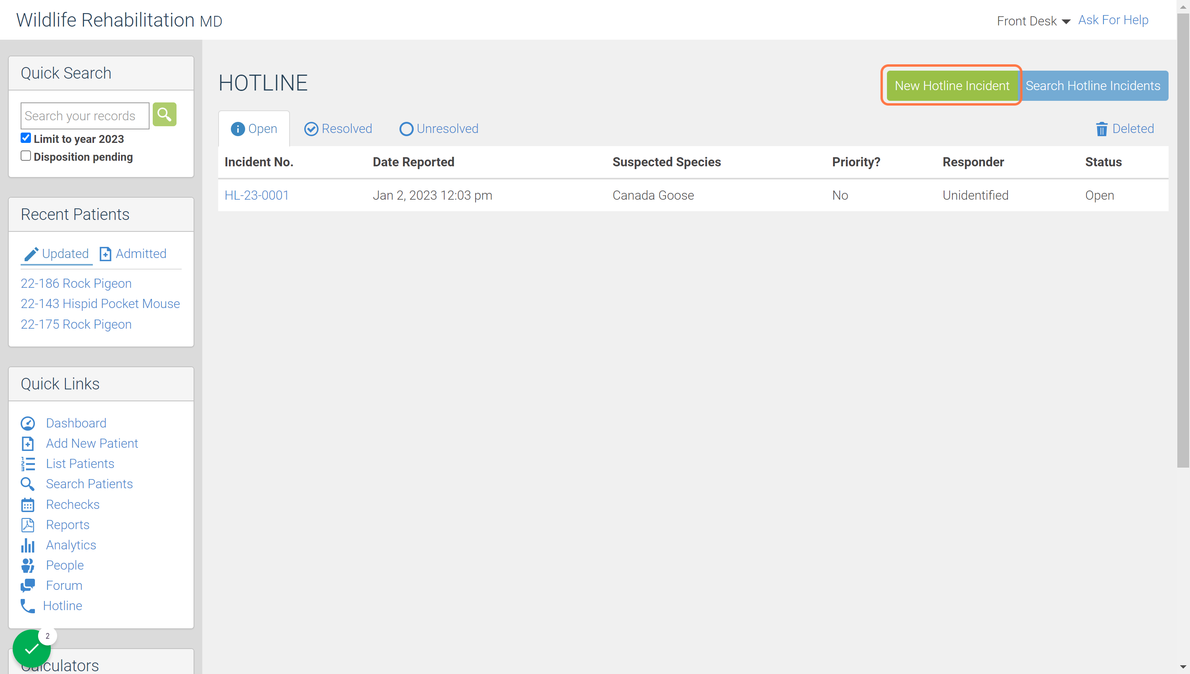Screen dimensions: 1190x674
Task: Click the Search Patients magnifier icon
Action: coord(28,484)
